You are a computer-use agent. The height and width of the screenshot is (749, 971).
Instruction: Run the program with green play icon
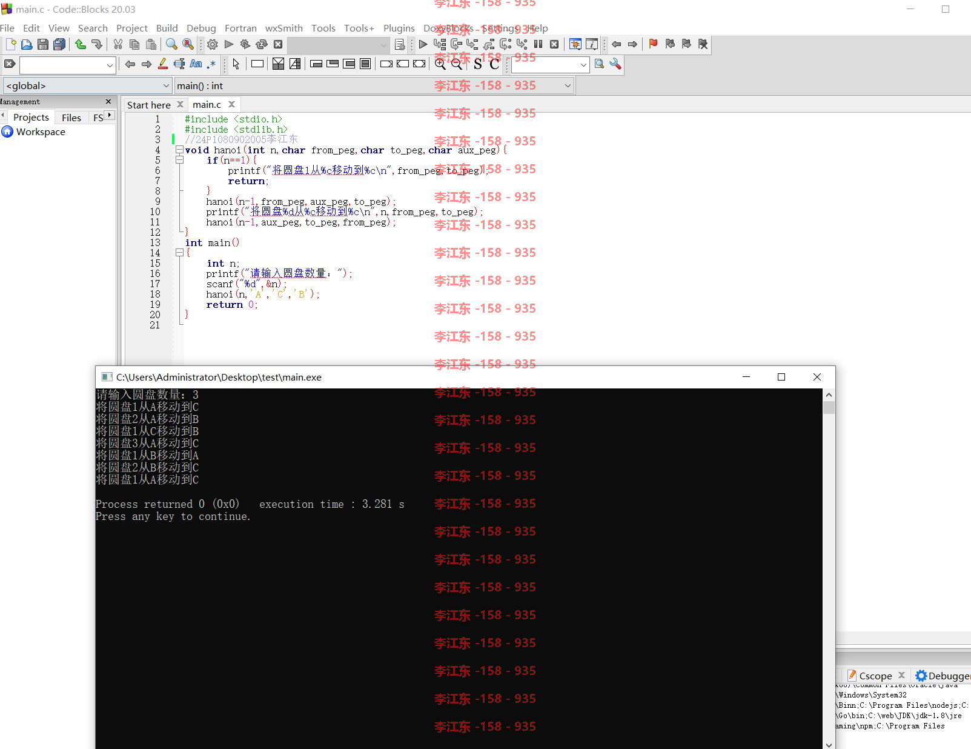click(229, 44)
